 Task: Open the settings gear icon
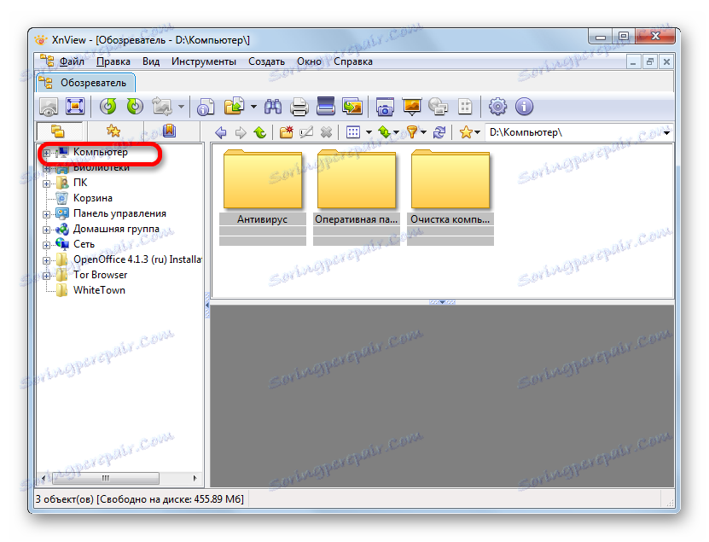click(x=497, y=107)
